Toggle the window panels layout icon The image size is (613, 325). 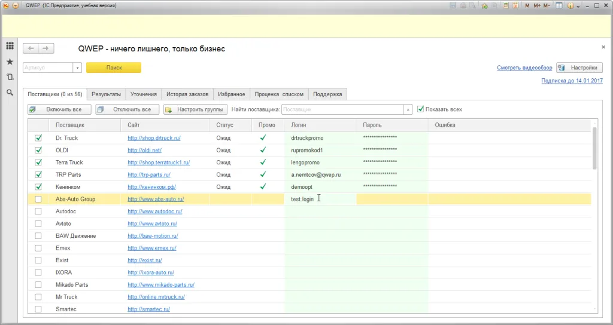(559, 5)
